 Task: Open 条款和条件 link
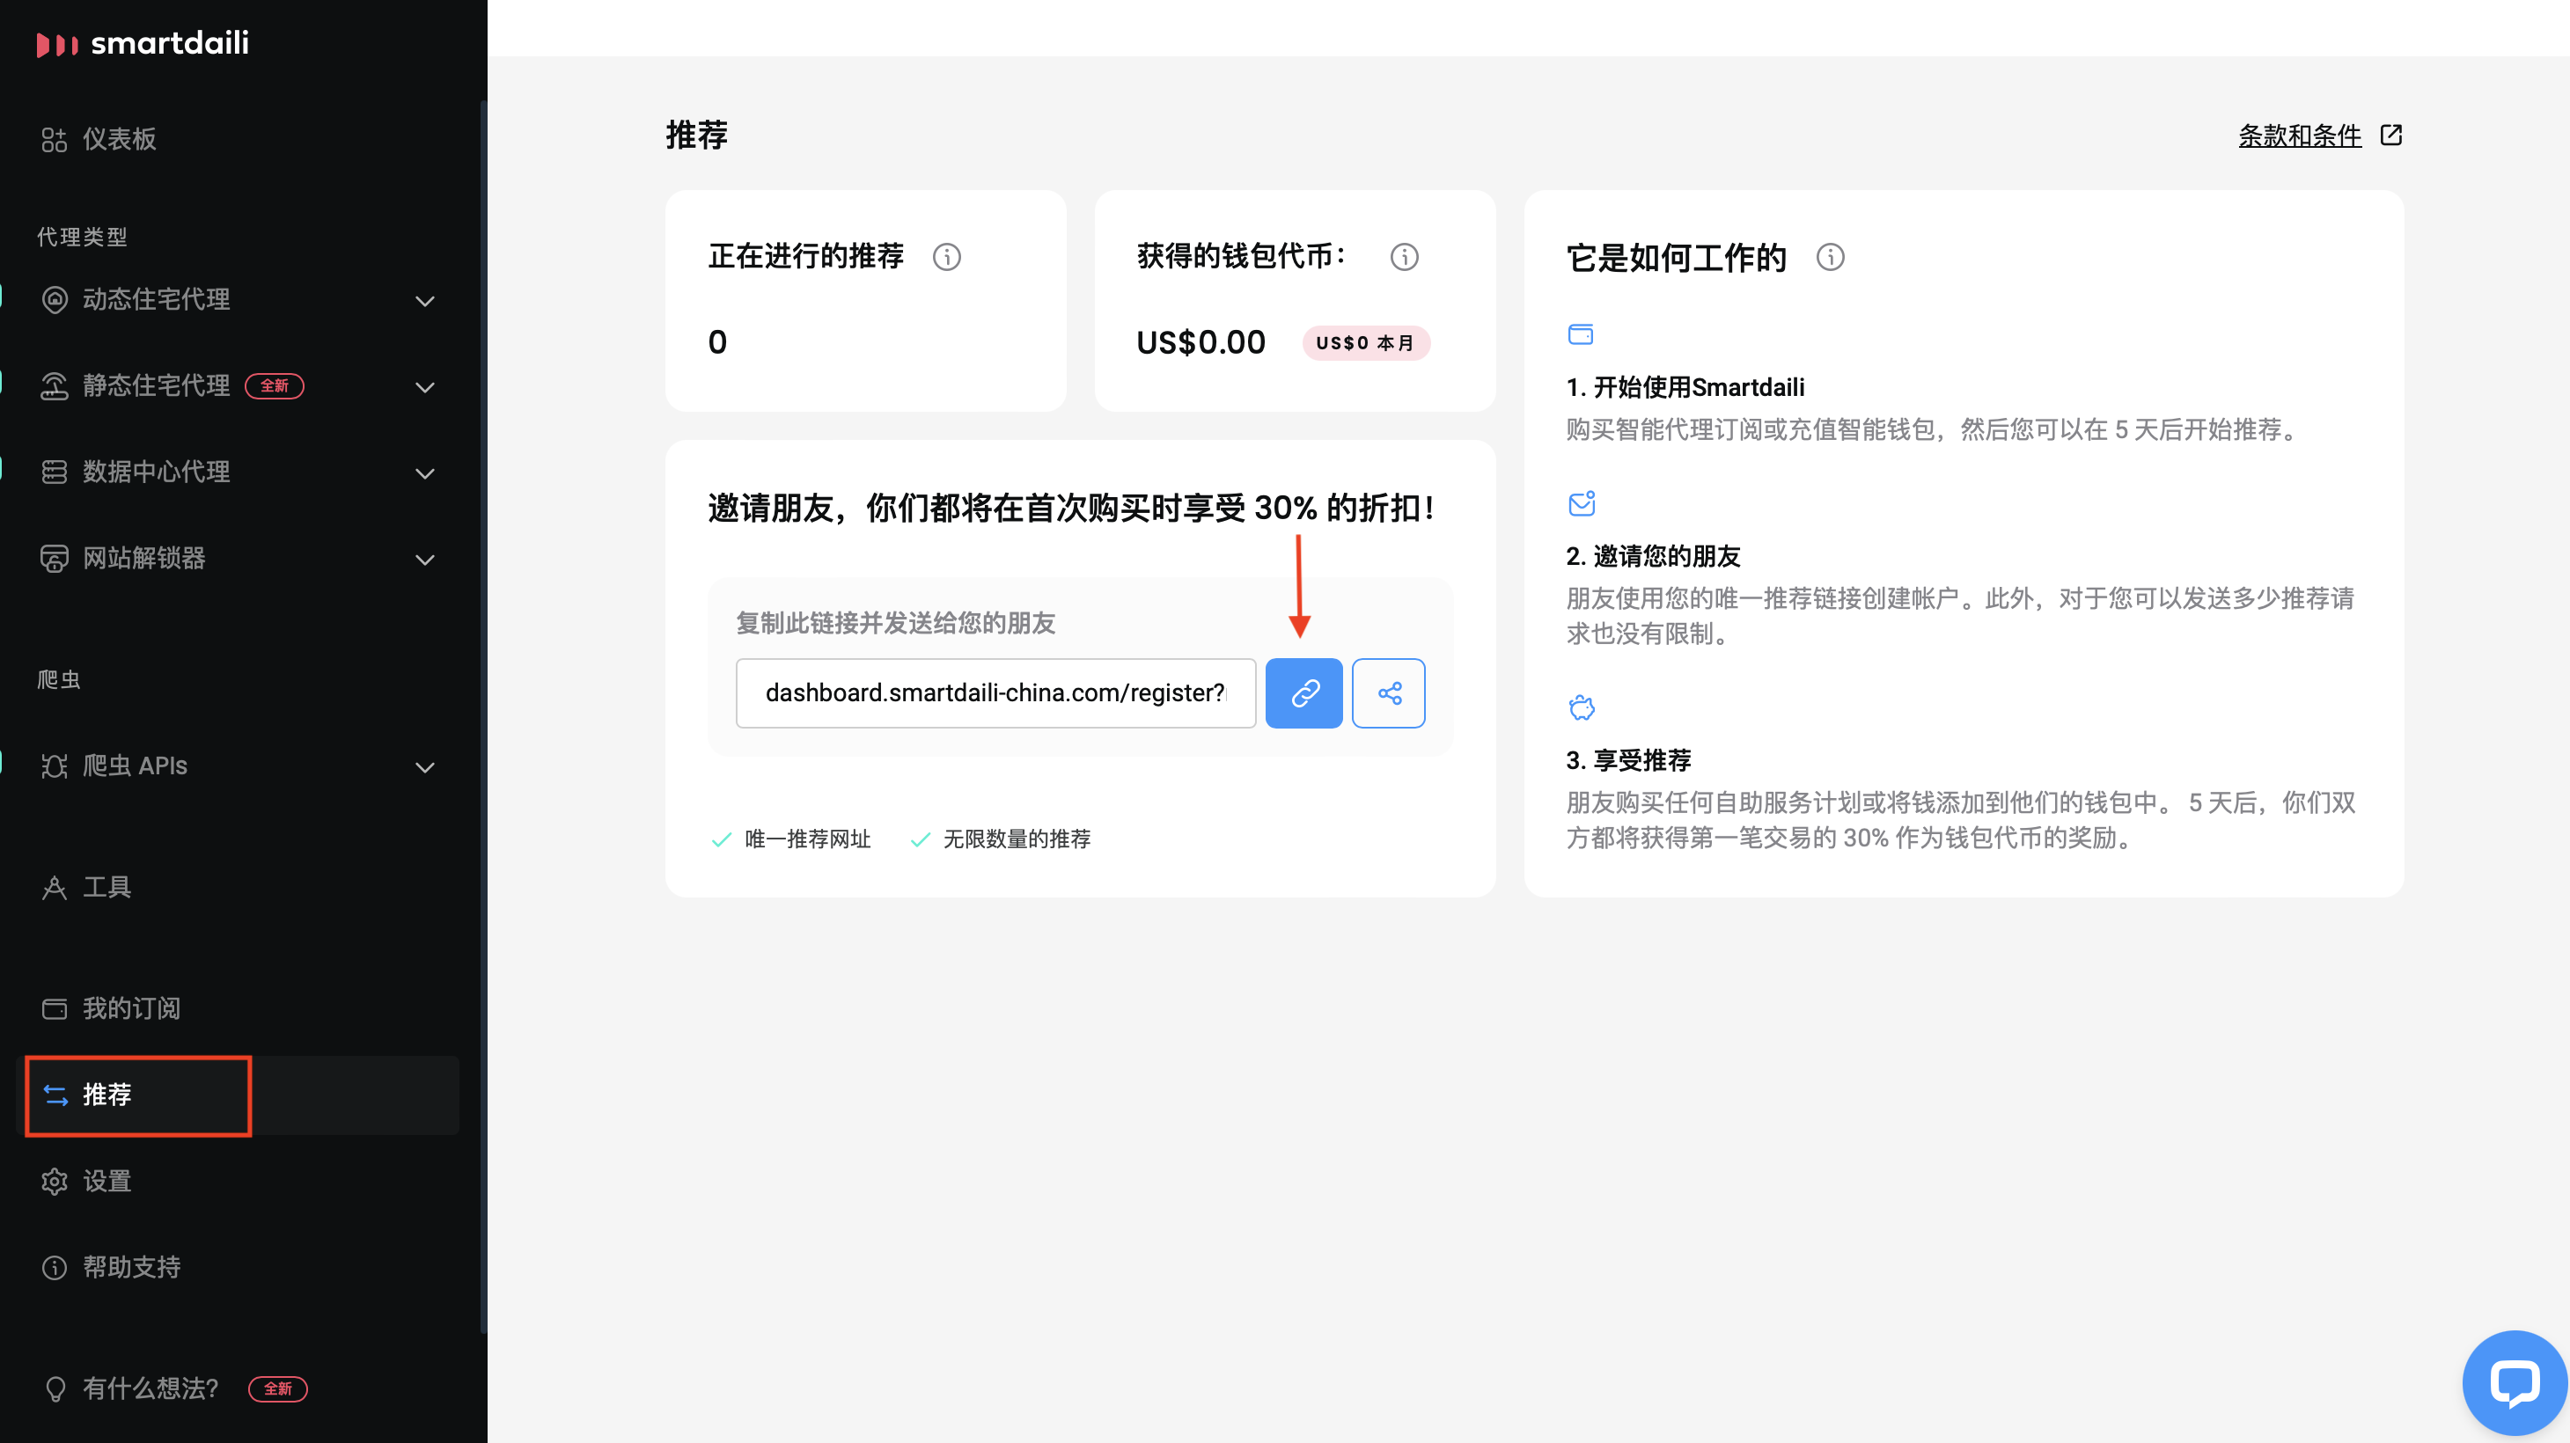point(2300,136)
